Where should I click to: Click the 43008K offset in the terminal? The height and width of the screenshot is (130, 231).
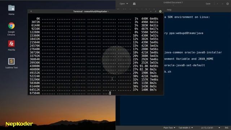(x=35, y=66)
